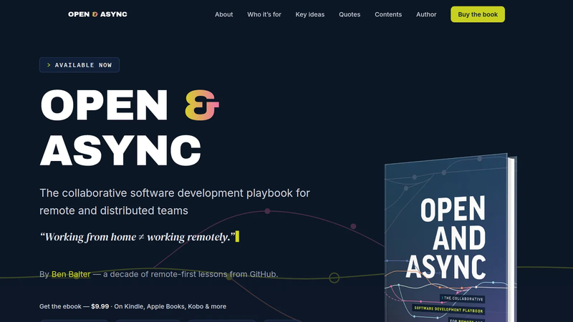This screenshot has height=322, width=573.
Task: Click the Buy the book button
Action: click(478, 14)
